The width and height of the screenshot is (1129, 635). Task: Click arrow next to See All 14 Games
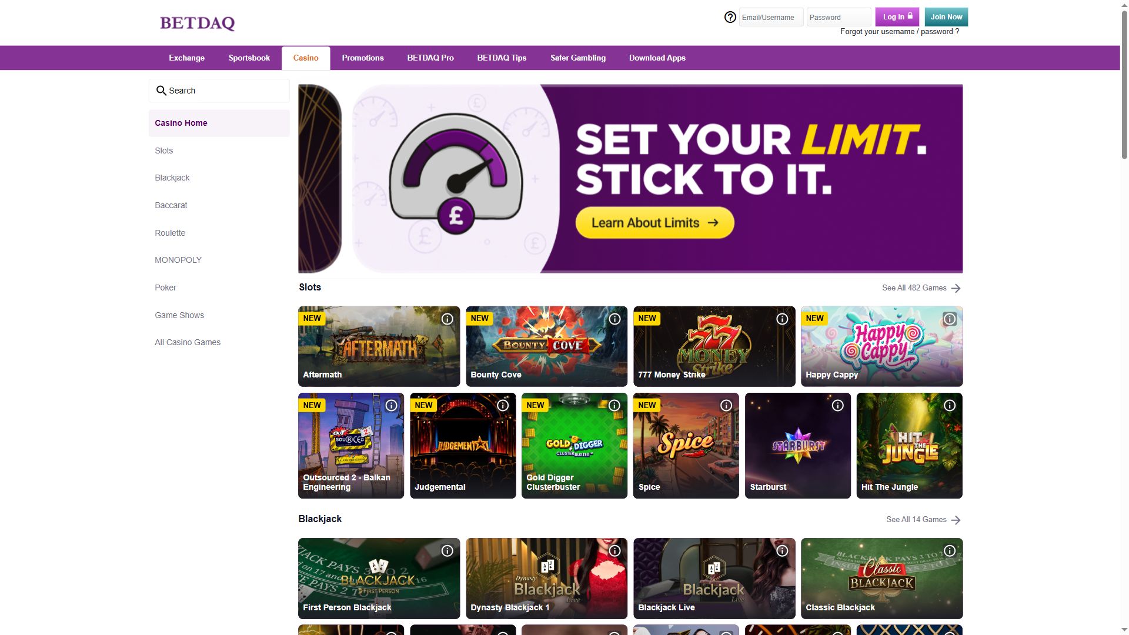coord(956,520)
